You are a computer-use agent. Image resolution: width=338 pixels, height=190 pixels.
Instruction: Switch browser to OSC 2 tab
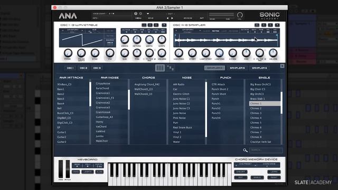tap(83, 68)
